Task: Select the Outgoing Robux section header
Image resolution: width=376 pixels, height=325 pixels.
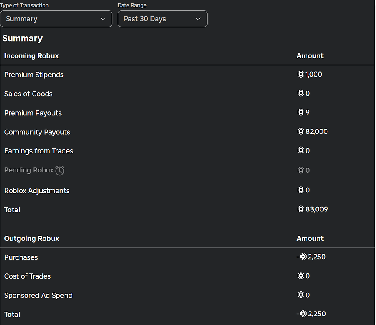Action: tap(32, 238)
